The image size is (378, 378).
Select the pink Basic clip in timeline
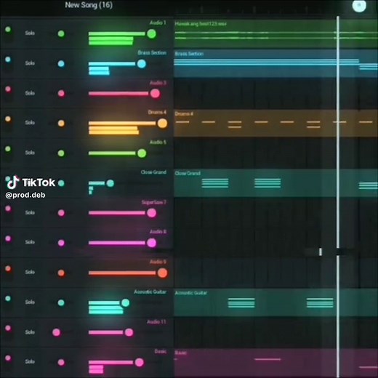coord(276,363)
